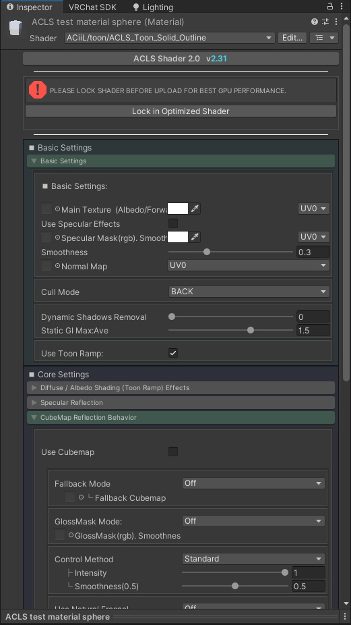The image size is (351, 625).
Task: Click the white material preview cube icon
Action: [x=15, y=28]
